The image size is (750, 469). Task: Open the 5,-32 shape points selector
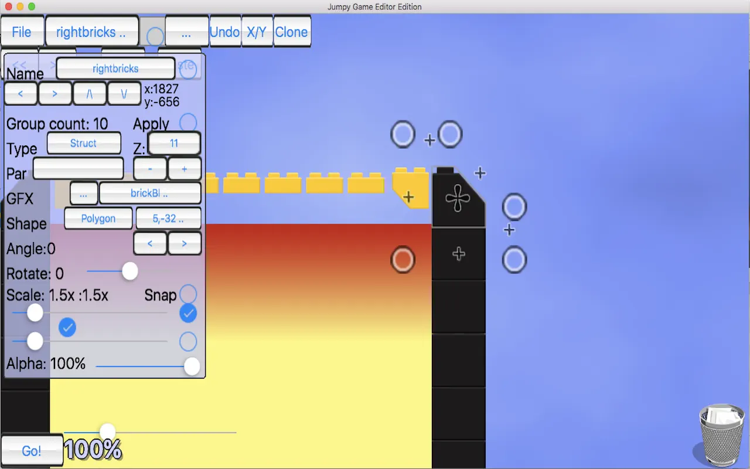(168, 218)
